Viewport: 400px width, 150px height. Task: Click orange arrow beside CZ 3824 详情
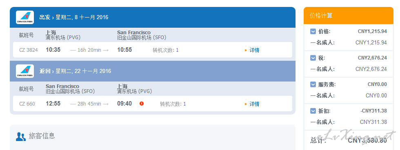tap(246, 50)
